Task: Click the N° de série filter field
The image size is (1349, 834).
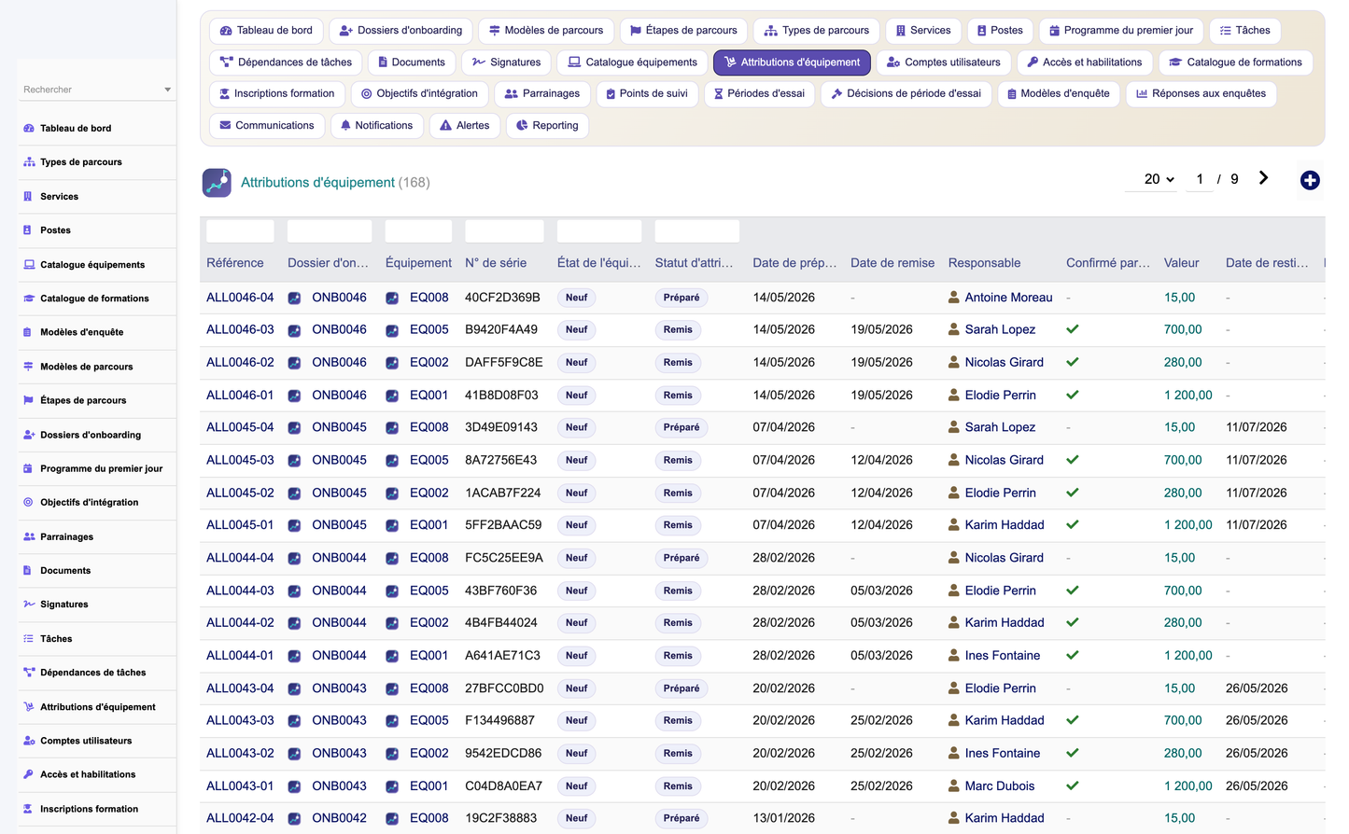Action: pyautogui.click(x=504, y=231)
